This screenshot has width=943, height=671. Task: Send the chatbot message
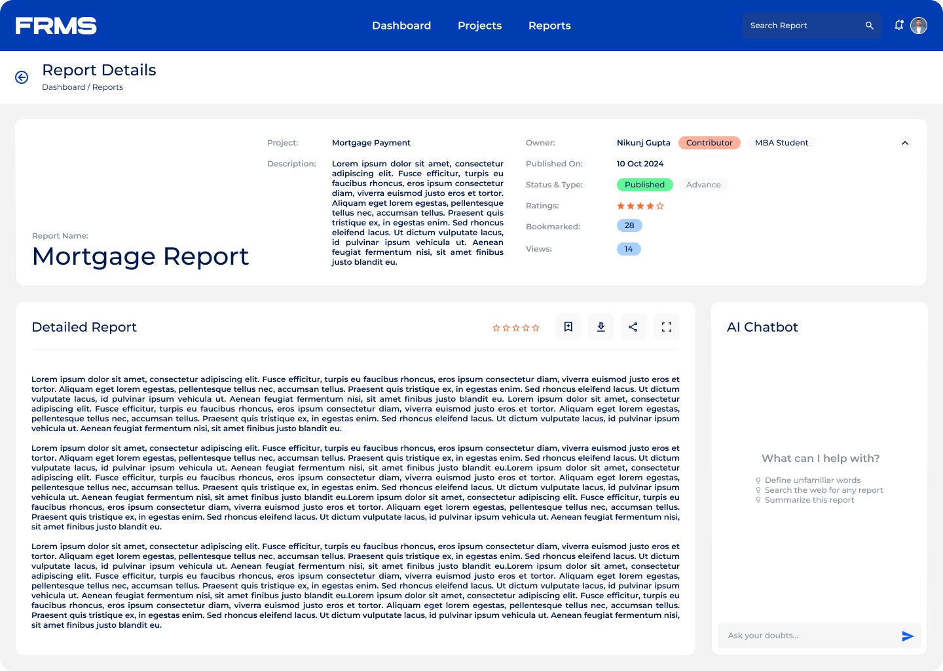pos(907,636)
